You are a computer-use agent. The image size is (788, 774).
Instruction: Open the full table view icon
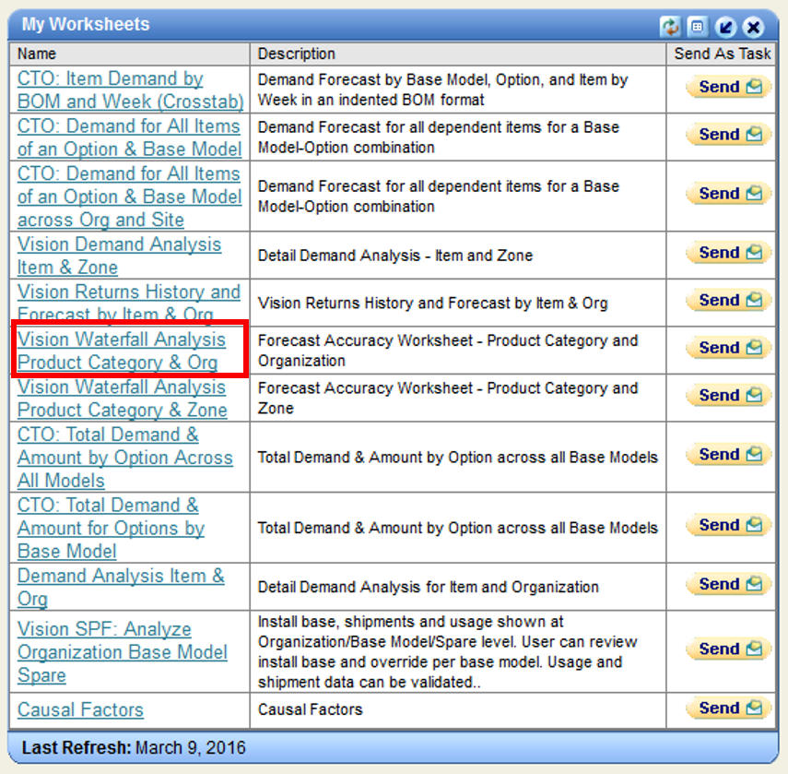[698, 27]
